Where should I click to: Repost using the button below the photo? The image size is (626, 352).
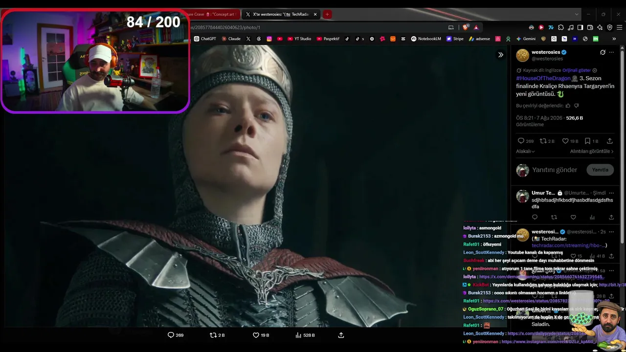[x=217, y=335]
